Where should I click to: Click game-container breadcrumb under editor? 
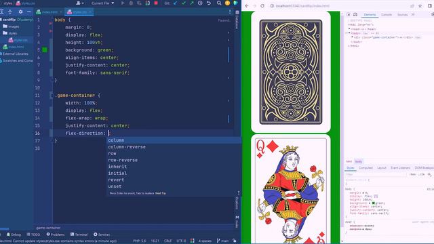(x=48, y=228)
